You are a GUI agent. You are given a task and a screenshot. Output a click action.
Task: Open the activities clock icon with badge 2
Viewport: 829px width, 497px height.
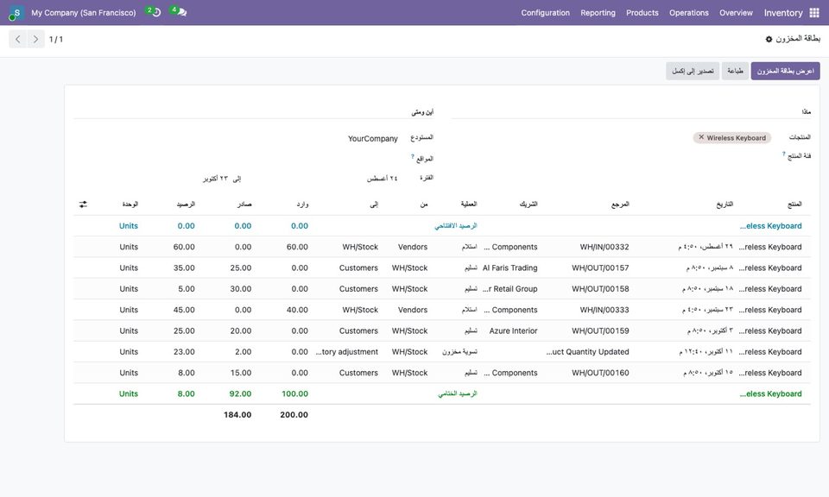coord(154,11)
